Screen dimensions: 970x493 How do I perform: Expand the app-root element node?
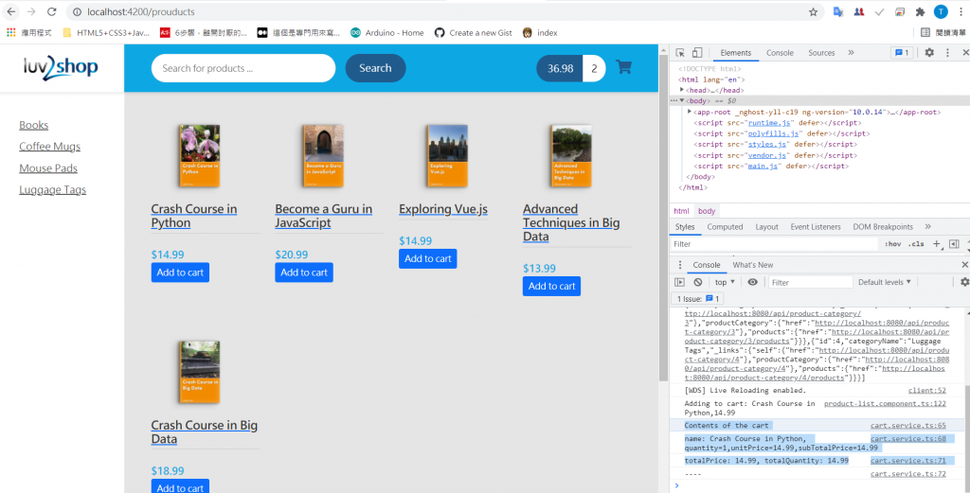point(690,112)
